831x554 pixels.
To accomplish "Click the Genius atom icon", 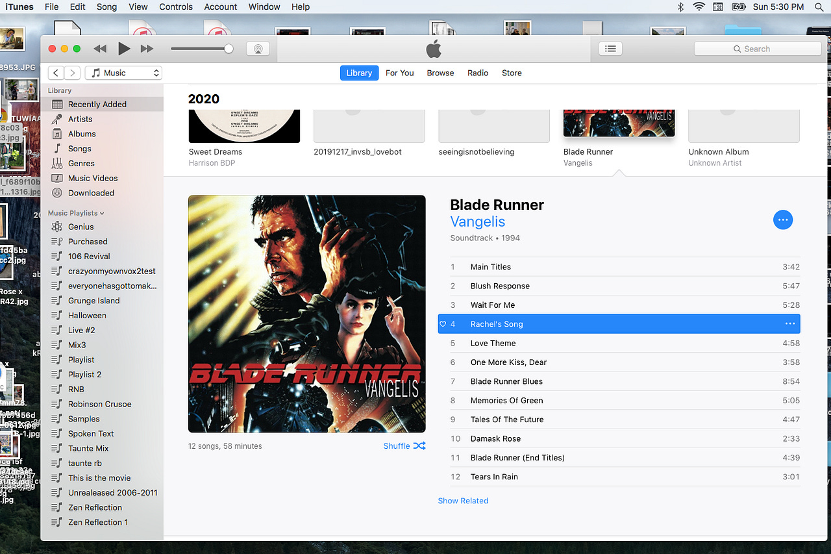I will [x=57, y=227].
